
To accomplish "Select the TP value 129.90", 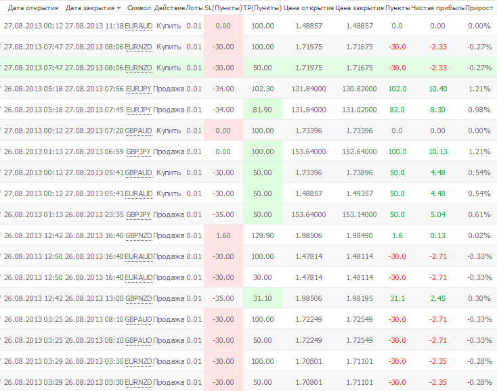I will [263, 235].
